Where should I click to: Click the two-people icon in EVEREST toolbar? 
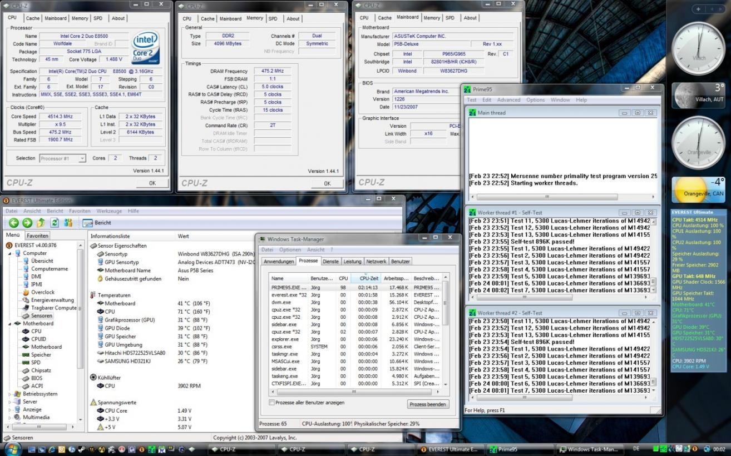(x=68, y=223)
